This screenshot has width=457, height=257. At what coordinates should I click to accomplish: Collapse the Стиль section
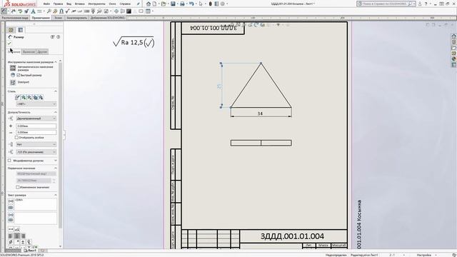56,91
